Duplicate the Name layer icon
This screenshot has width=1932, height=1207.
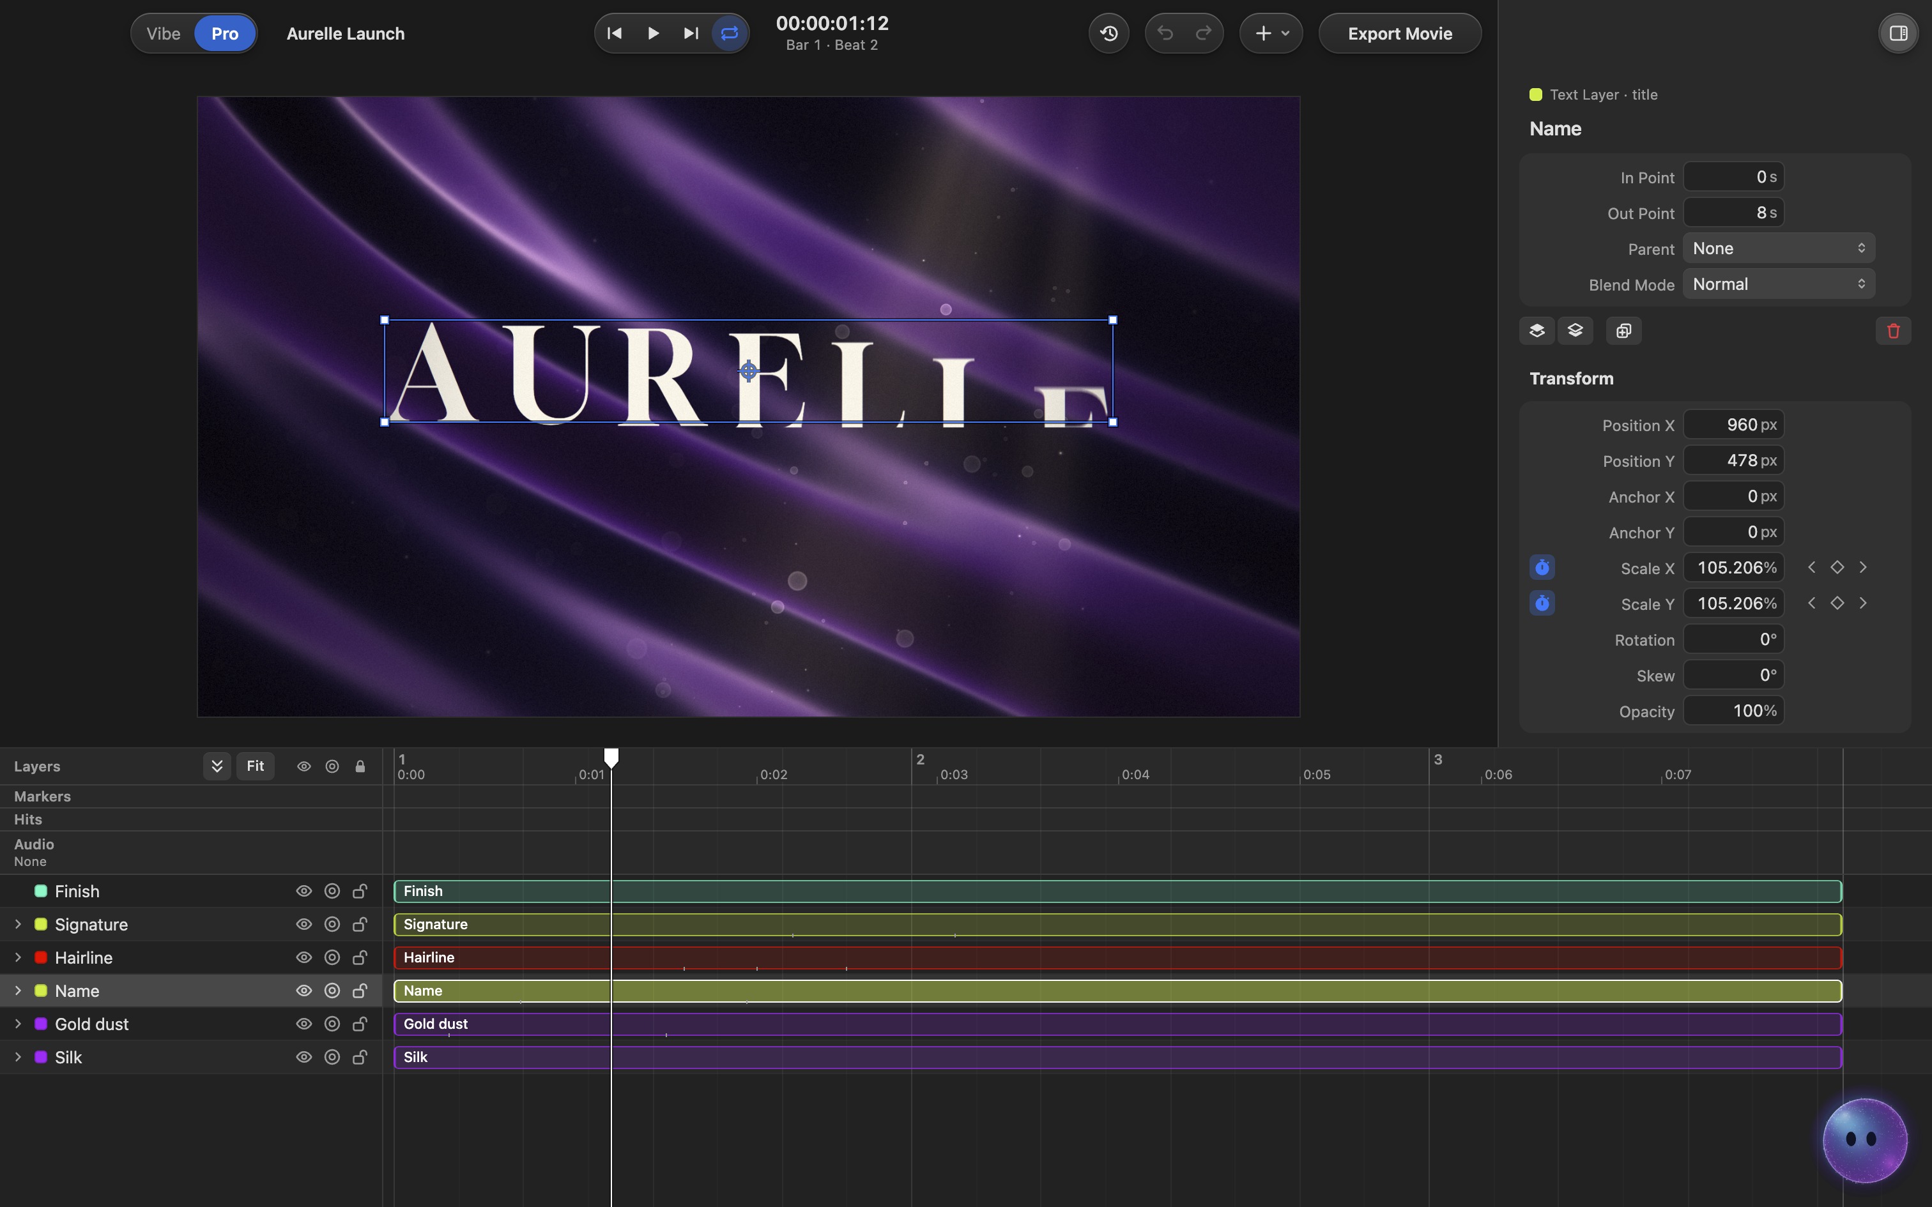pyautogui.click(x=1624, y=331)
